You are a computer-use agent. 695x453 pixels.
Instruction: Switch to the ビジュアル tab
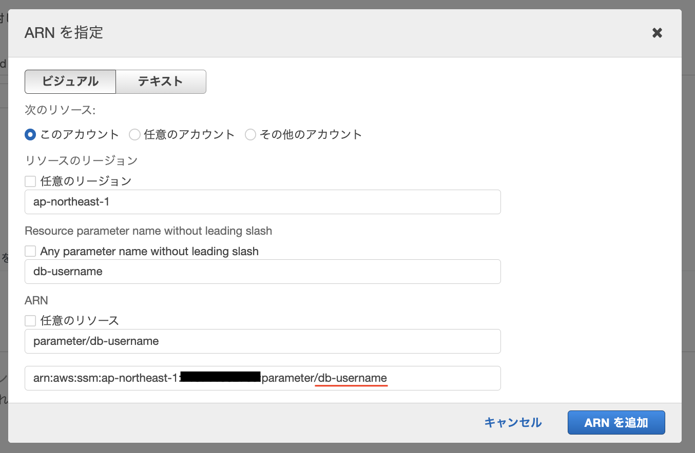(x=70, y=81)
